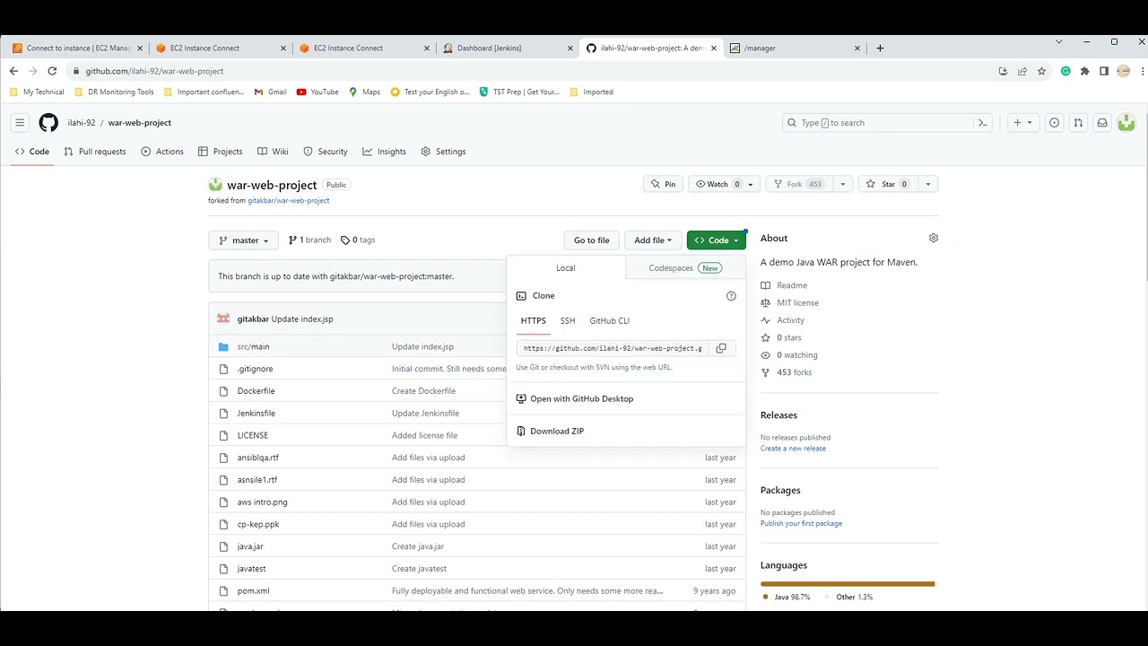The image size is (1148, 646).
Task: Open the MIT license link
Action: pos(797,303)
